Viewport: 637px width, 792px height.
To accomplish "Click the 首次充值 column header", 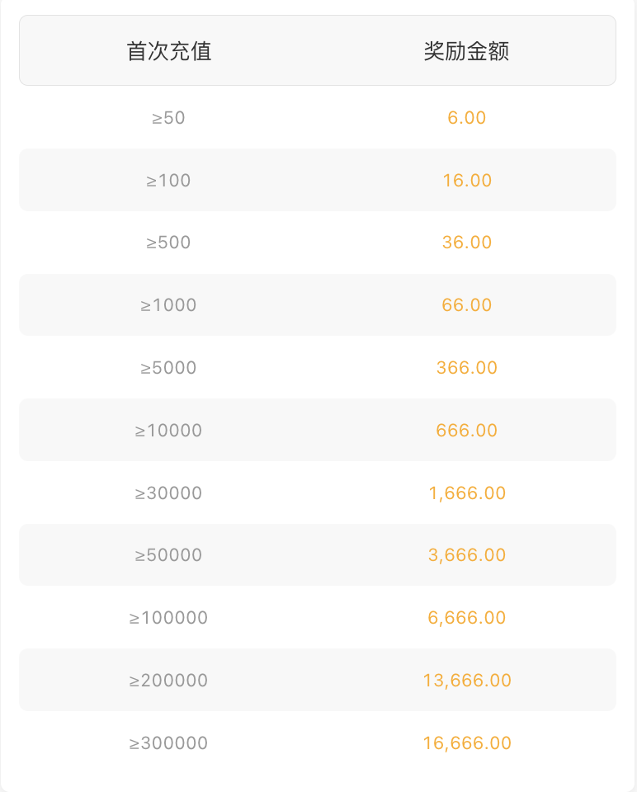I will pos(168,51).
